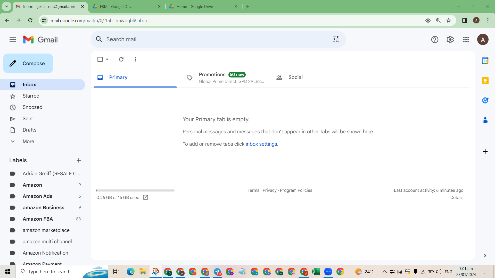
Task: Open the More options three-dot menu
Action: [135, 59]
